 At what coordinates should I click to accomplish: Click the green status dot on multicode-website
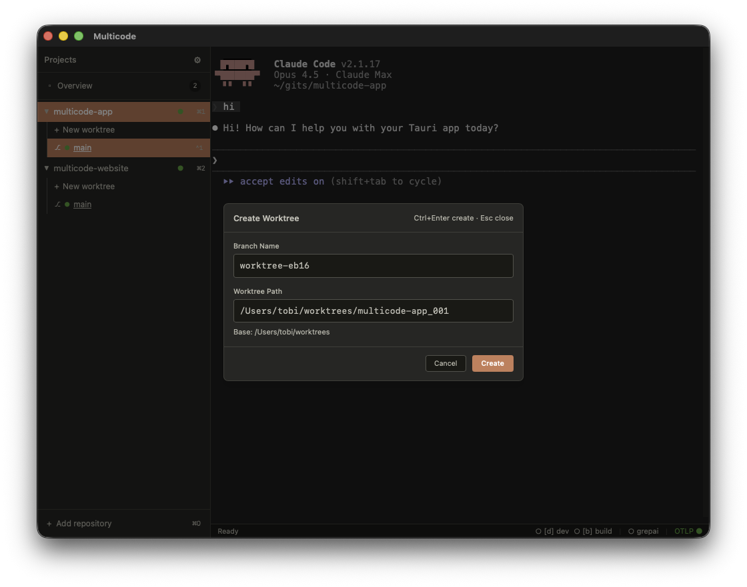181,168
